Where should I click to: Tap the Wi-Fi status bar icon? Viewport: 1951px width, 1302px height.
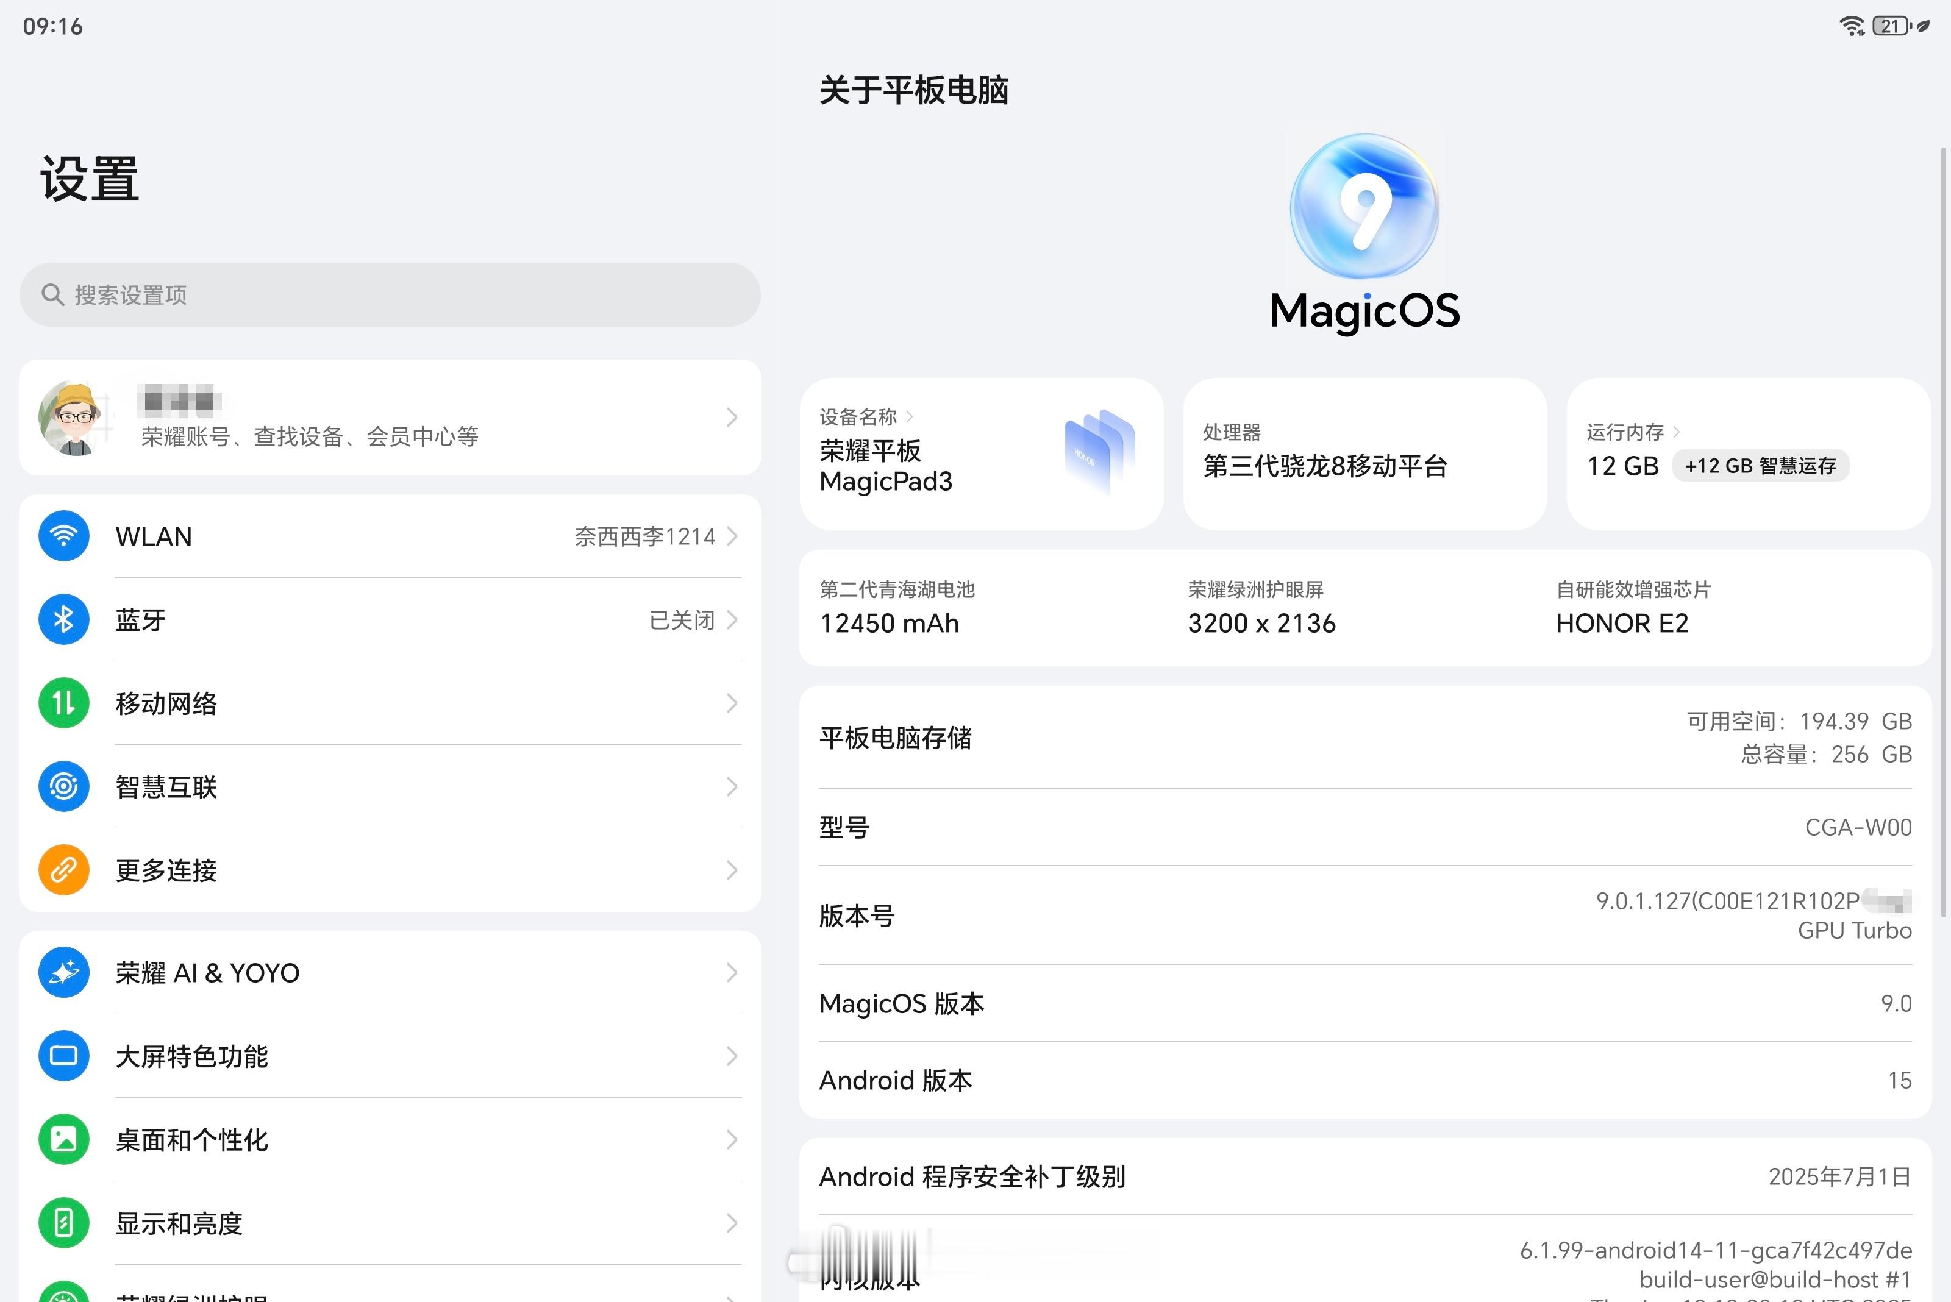tap(1852, 26)
